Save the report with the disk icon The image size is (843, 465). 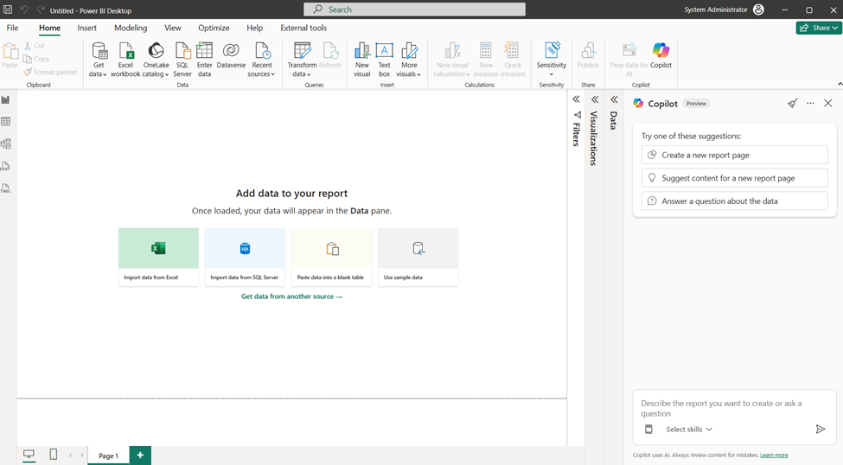point(8,10)
